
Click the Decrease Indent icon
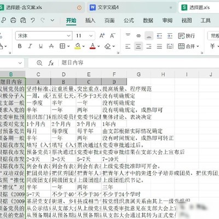pos(159,36)
